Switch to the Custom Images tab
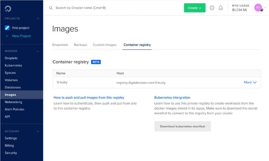269x161 pixels. 104,45
